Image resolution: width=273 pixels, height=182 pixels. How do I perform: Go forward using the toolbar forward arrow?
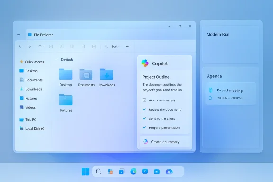[x=29, y=46]
